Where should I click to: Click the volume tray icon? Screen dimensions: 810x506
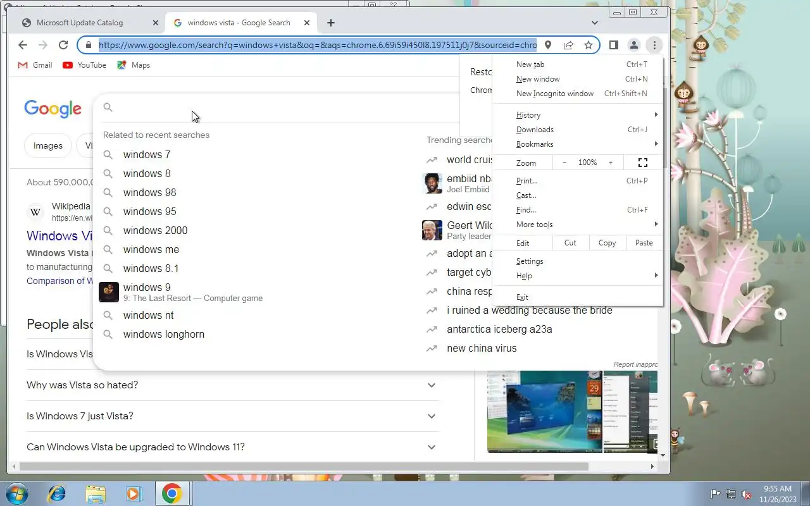(747, 494)
